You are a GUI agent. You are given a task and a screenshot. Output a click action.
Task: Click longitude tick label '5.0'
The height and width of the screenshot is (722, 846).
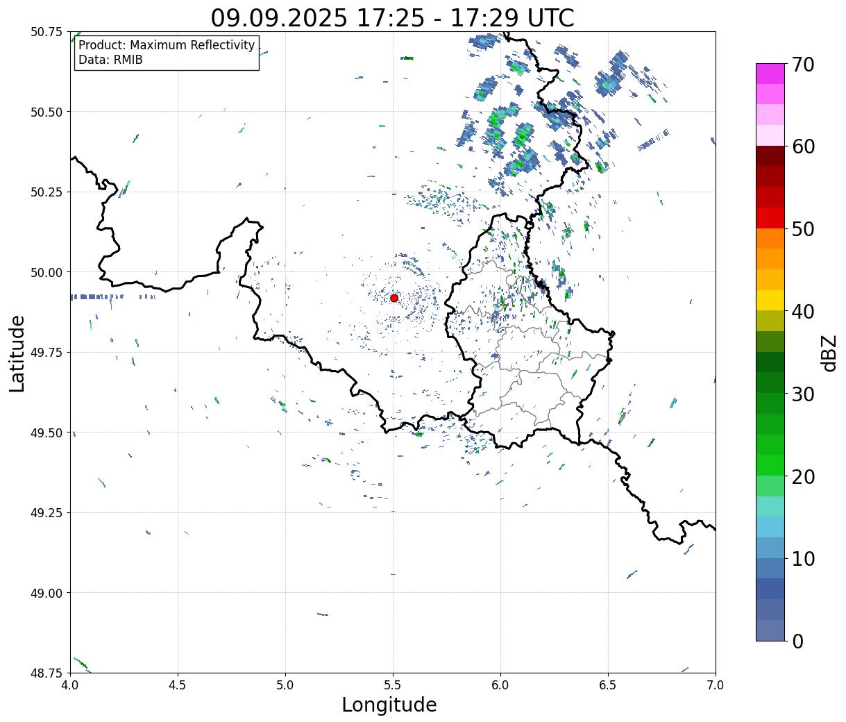[285, 685]
